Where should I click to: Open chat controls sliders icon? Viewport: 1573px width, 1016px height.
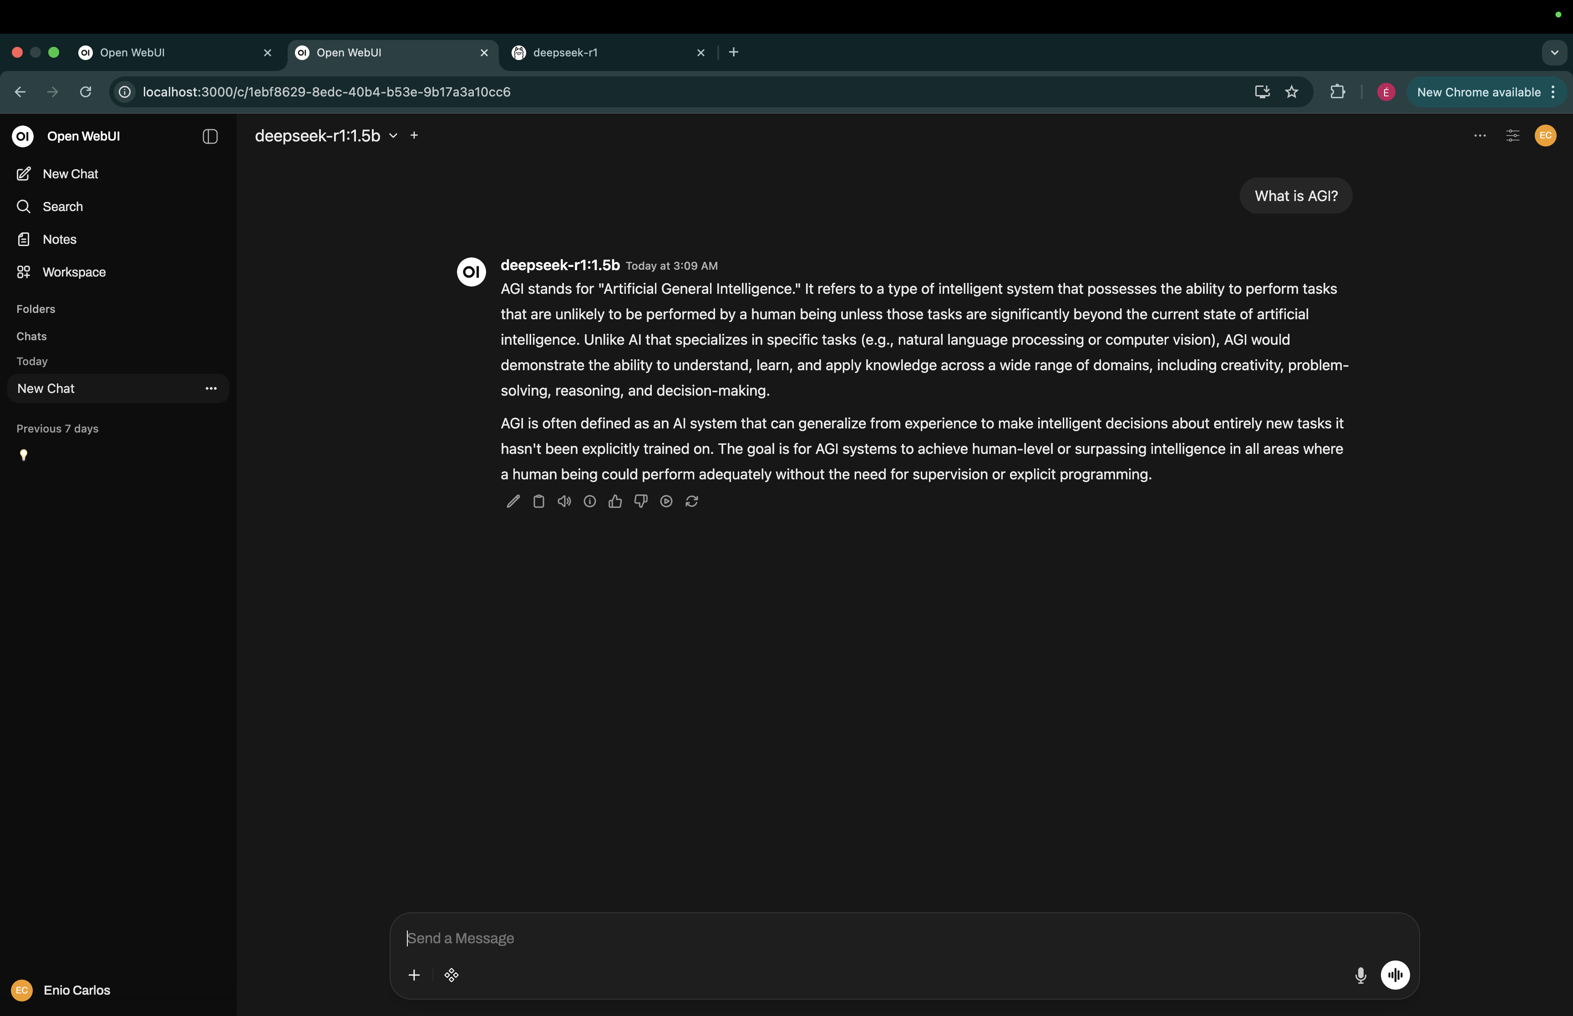click(1513, 135)
